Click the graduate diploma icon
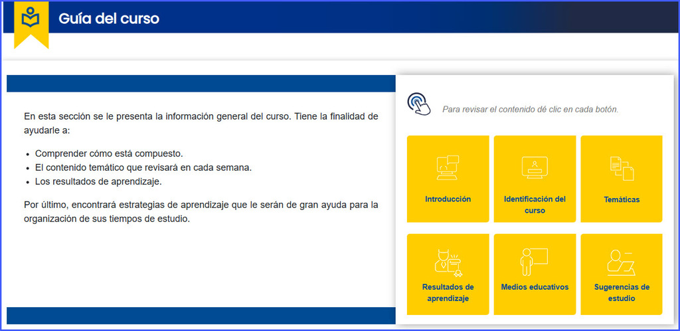Viewport: 680px width, 331px height. [448, 263]
